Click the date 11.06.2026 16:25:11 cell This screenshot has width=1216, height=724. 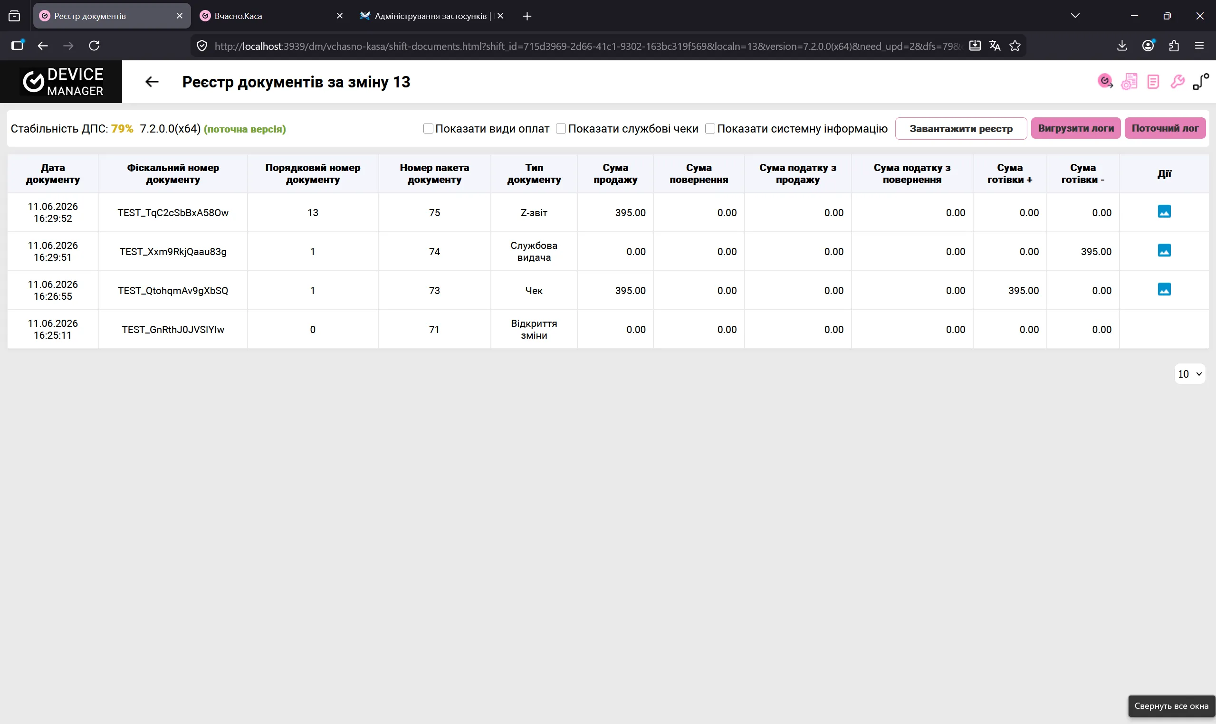point(53,330)
